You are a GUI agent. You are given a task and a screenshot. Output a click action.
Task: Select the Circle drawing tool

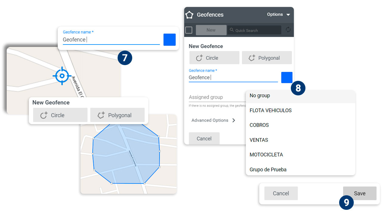coord(214,58)
